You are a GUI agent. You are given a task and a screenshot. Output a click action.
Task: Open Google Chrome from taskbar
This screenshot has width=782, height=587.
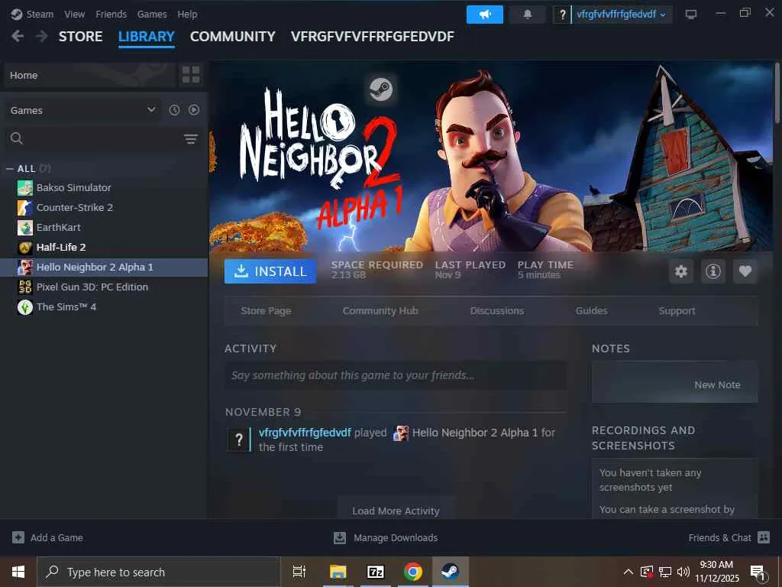coord(413,572)
